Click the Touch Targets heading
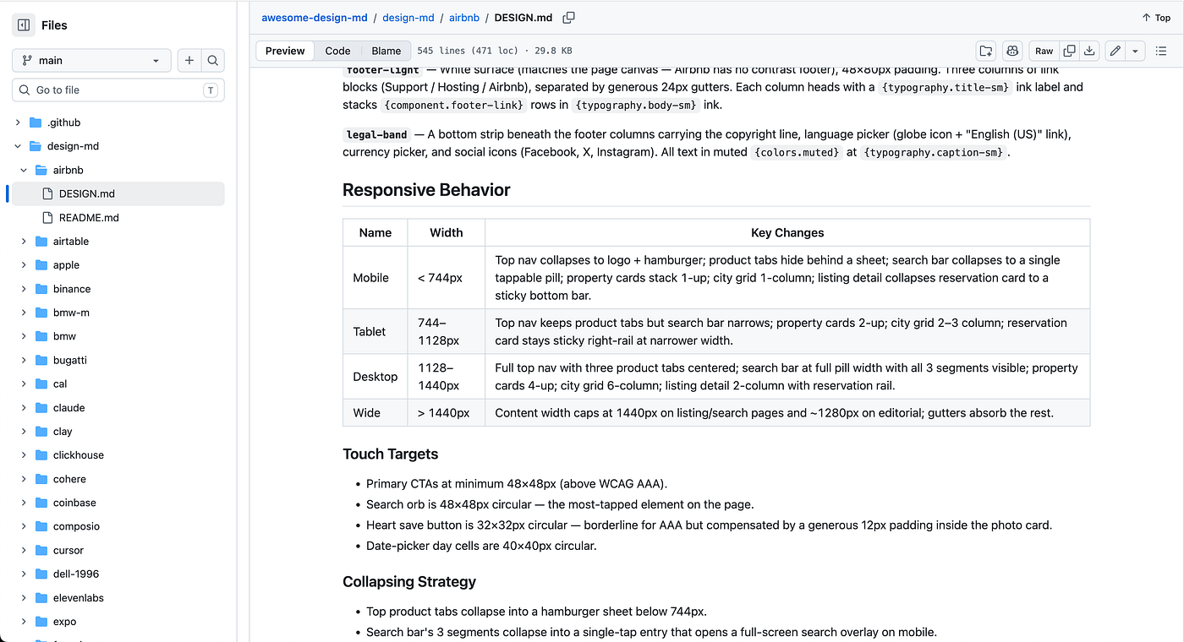 pos(390,454)
